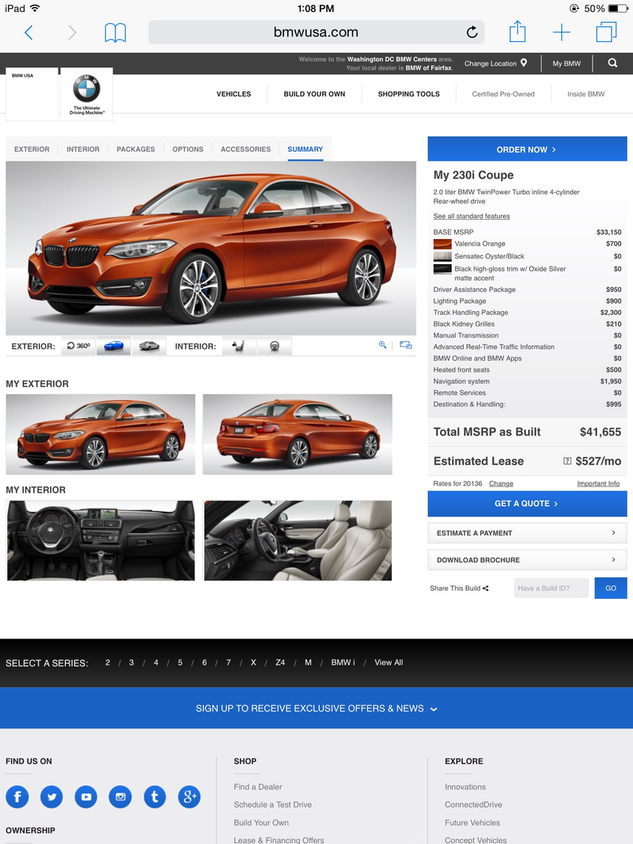Expand Estimate a Payment
Viewport: 633px width, 844px height.
click(x=527, y=533)
